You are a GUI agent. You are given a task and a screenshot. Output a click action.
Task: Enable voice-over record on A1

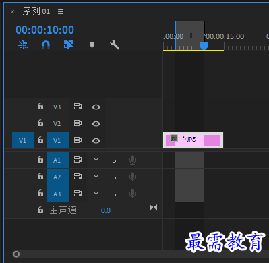(132, 160)
